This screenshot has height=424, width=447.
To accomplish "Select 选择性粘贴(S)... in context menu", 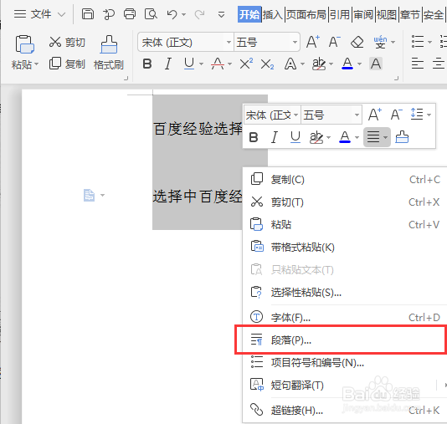I will [x=345, y=292].
